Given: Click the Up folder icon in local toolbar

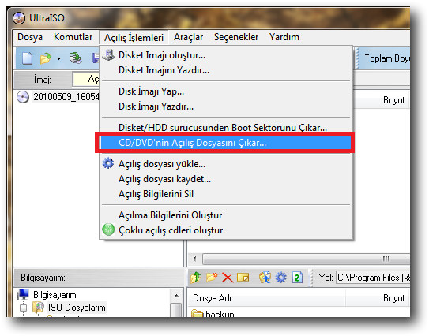Looking at the screenshot, I should 196,278.
